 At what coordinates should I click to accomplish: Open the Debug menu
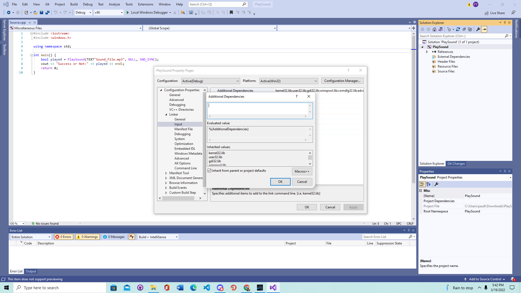(x=88, y=4)
